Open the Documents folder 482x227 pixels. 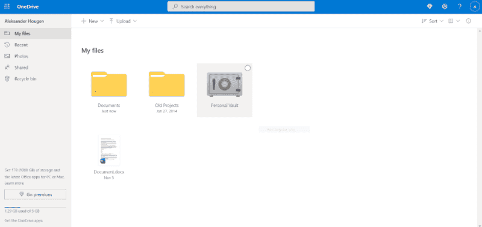click(109, 84)
